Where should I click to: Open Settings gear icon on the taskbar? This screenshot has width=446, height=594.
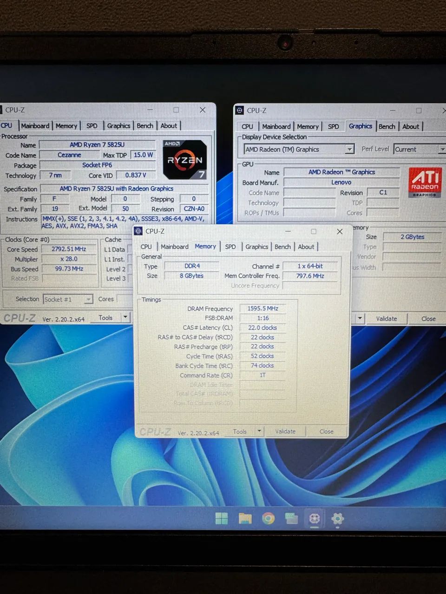tap(338, 518)
